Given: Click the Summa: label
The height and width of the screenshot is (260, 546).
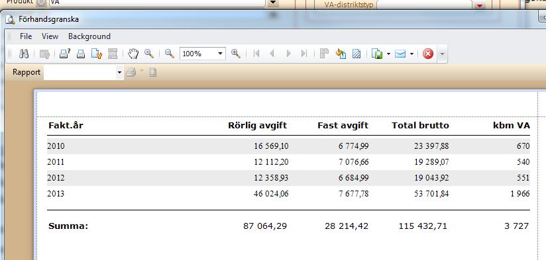Looking at the screenshot, I should tap(68, 226).
